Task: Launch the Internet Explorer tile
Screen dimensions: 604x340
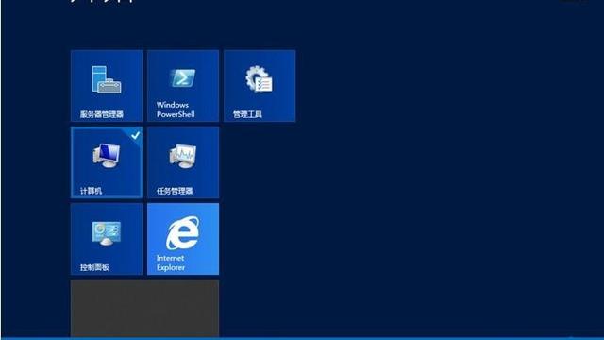Action: (x=183, y=239)
